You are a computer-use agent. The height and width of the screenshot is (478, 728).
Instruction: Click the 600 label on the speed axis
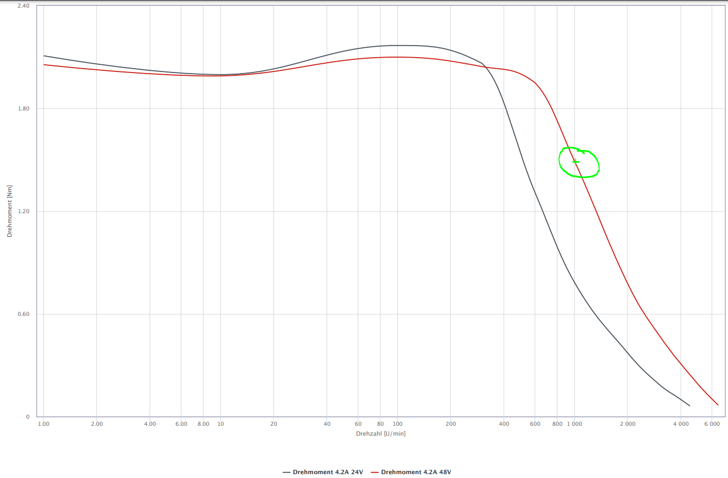click(535, 424)
